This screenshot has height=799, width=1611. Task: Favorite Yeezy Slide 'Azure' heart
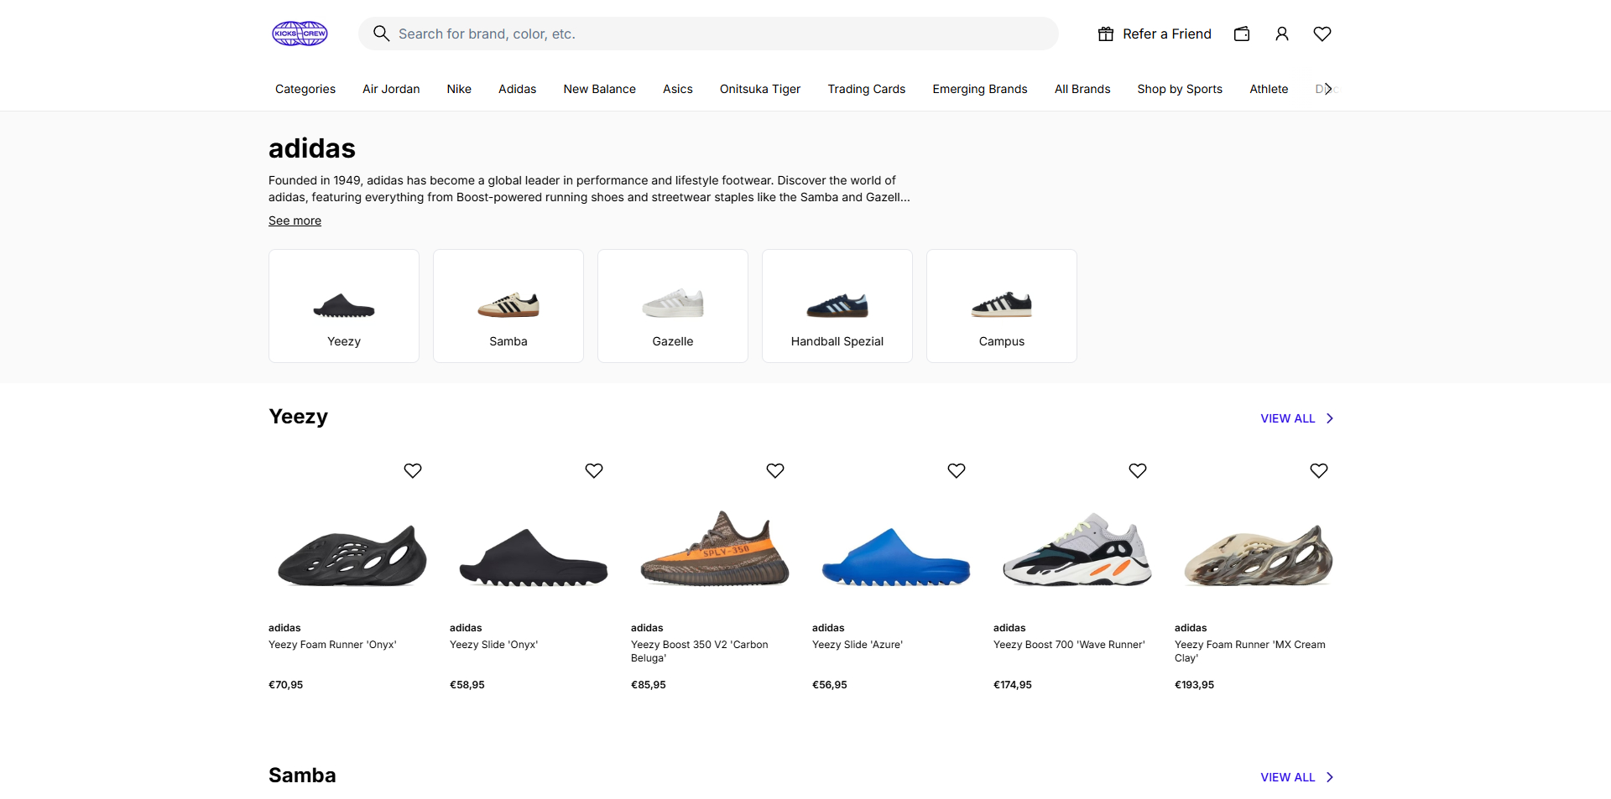957,470
